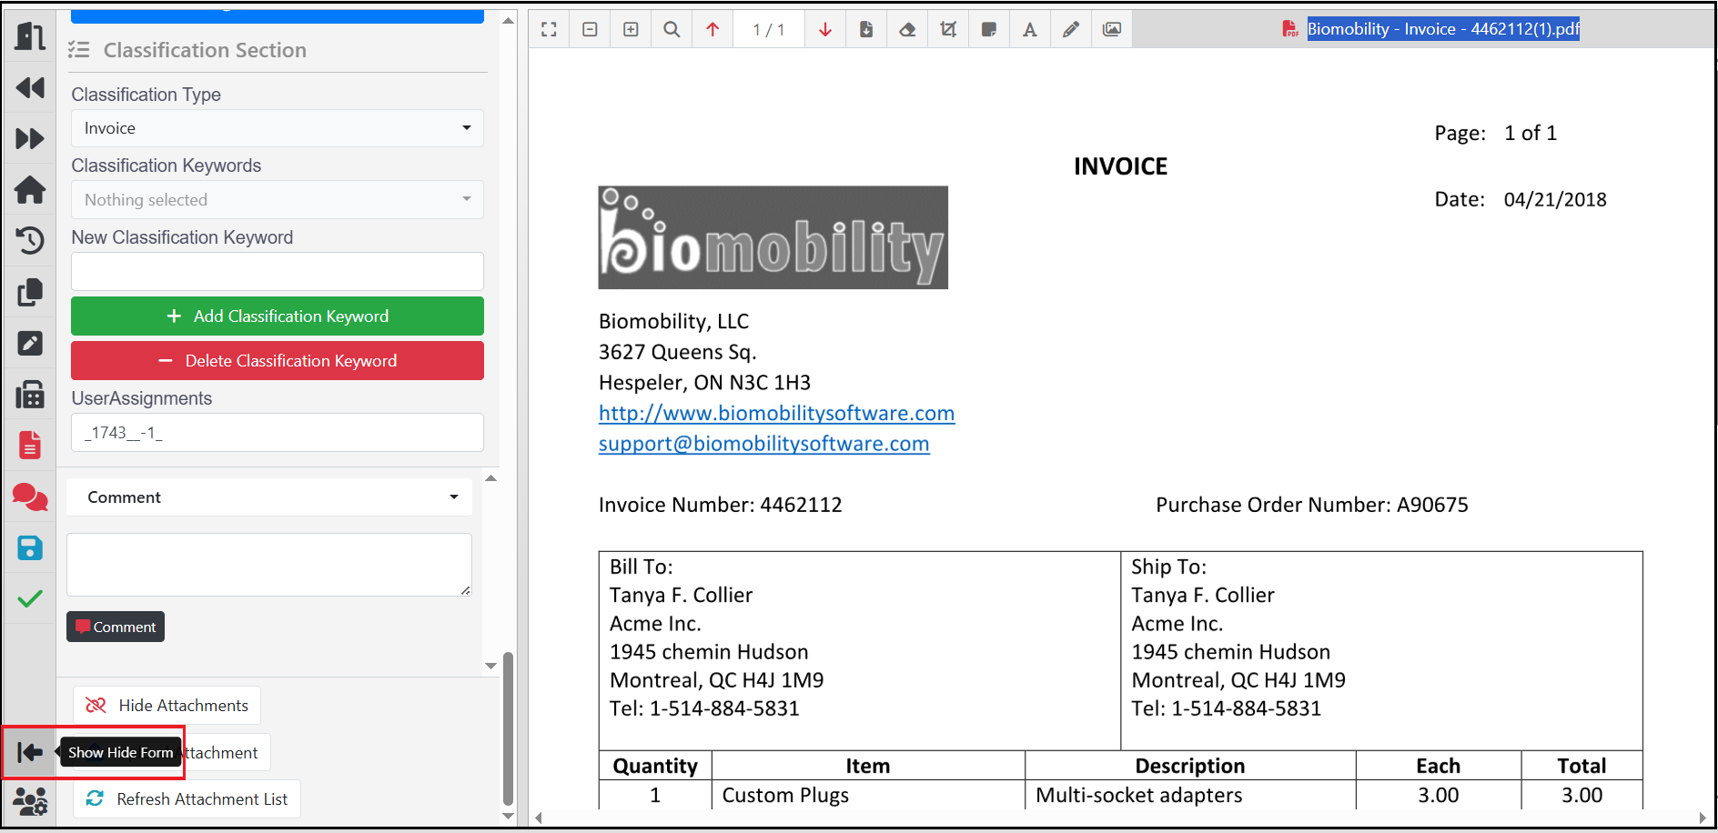Click Add Classification Keyword button
Image resolution: width=1718 pixels, height=833 pixels.
(x=278, y=316)
